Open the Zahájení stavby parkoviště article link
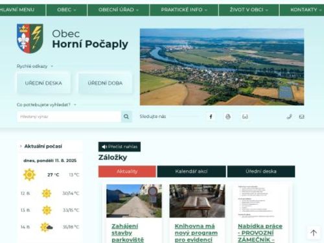 click(x=128, y=233)
